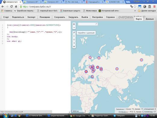The width and height of the screenshot is (157, 118).
Task: Zoom out the map with minus button
Action: tap(74, 28)
